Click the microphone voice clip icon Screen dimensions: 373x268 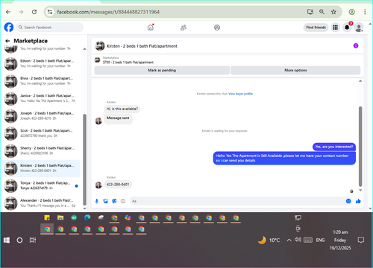point(97,201)
